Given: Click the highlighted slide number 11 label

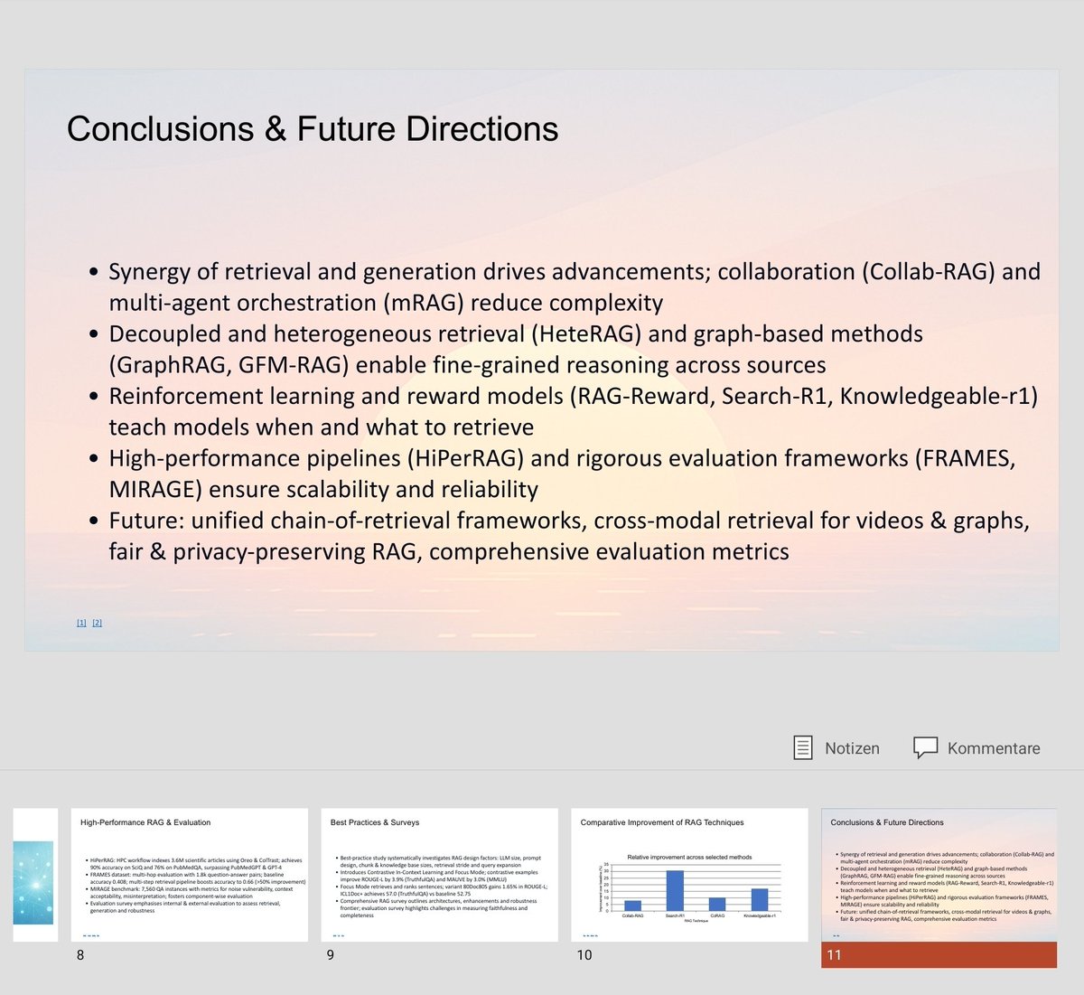Looking at the screenshot, I should coord(834,955).
